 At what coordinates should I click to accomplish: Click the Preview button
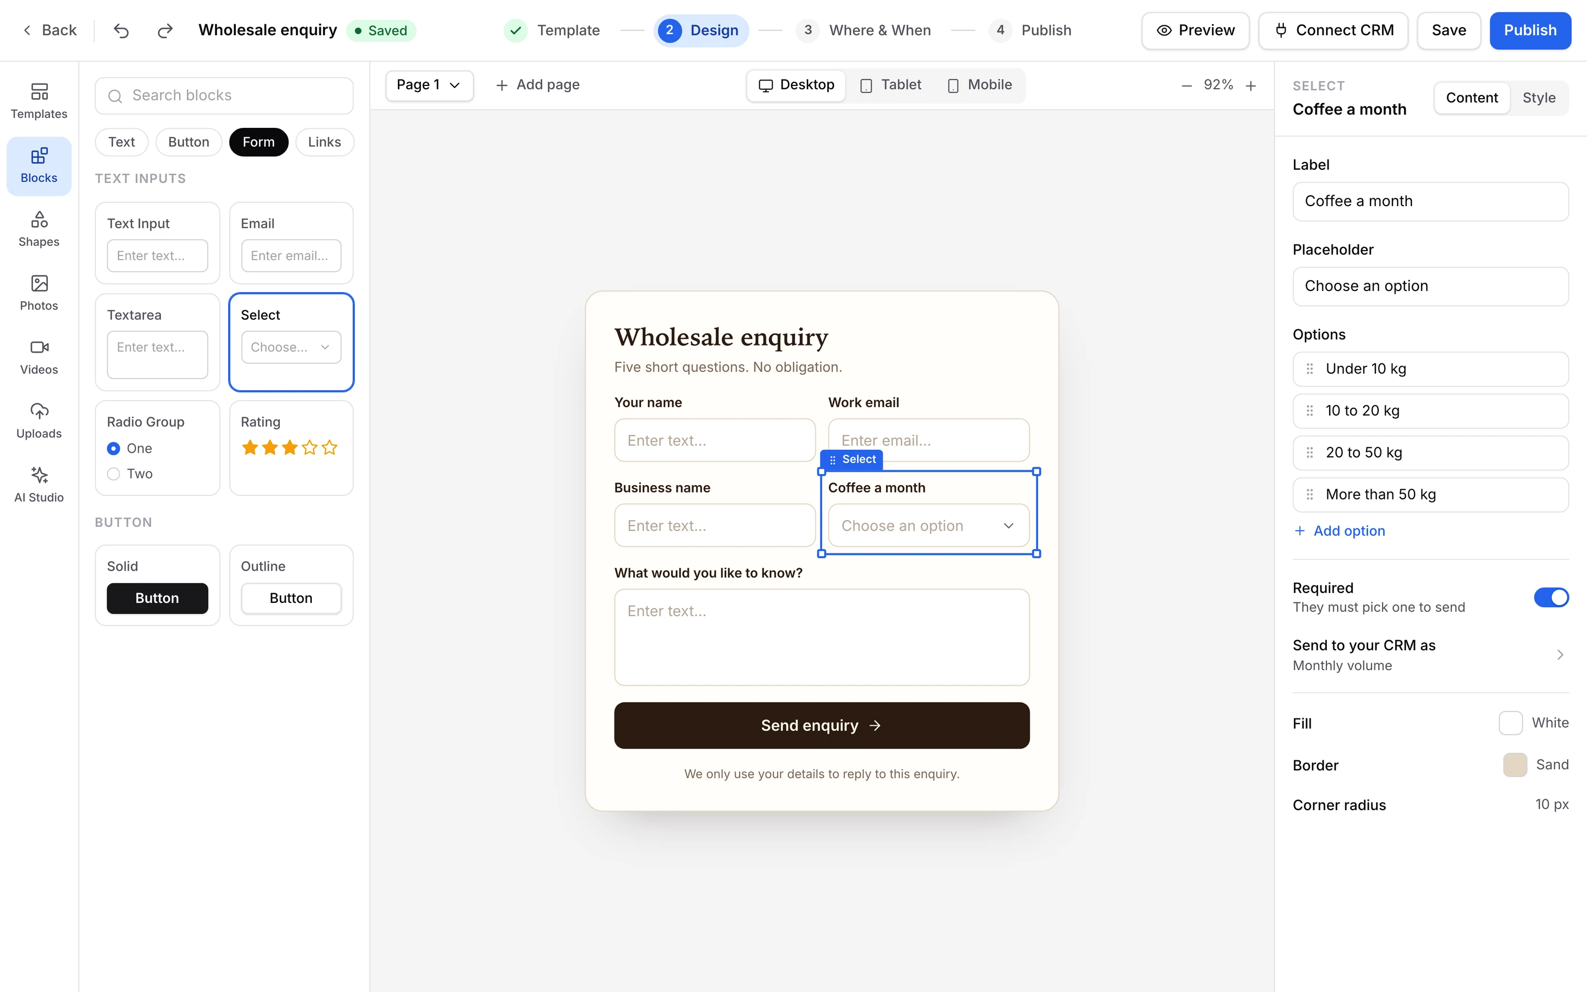tap(1196, 30)
